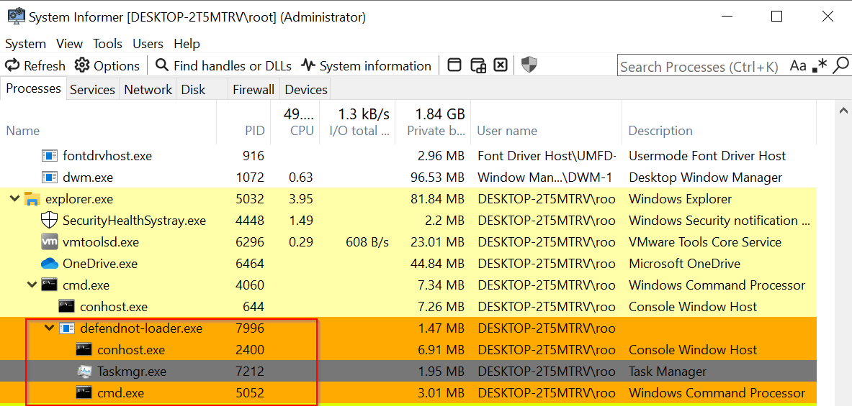
Task: Sort by the User name column header
Action: pyautogui.click(x=546, y=123)
